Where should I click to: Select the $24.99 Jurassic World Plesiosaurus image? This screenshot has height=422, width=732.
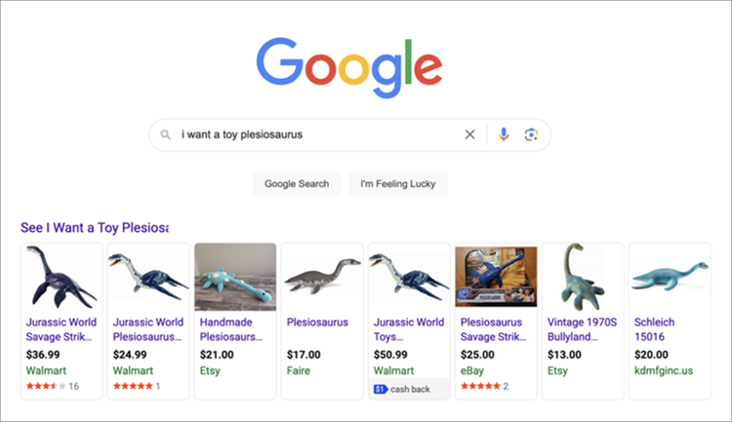point(147,277)
